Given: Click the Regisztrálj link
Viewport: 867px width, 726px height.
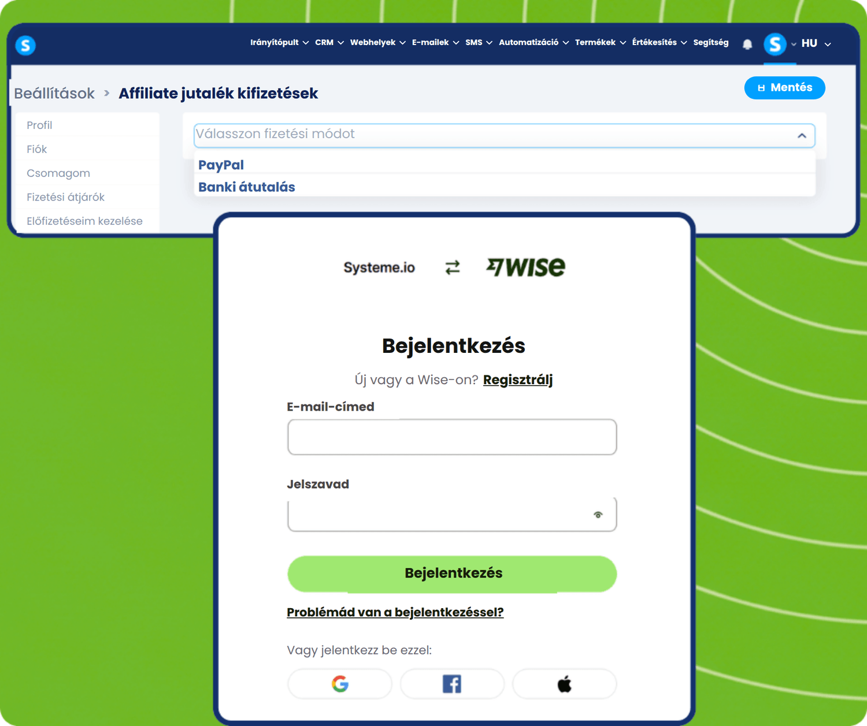Looking at the screenshot, I should click(518, 380).
